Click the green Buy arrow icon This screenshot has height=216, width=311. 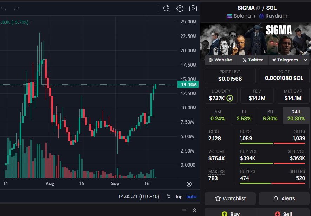coord(225,214)
